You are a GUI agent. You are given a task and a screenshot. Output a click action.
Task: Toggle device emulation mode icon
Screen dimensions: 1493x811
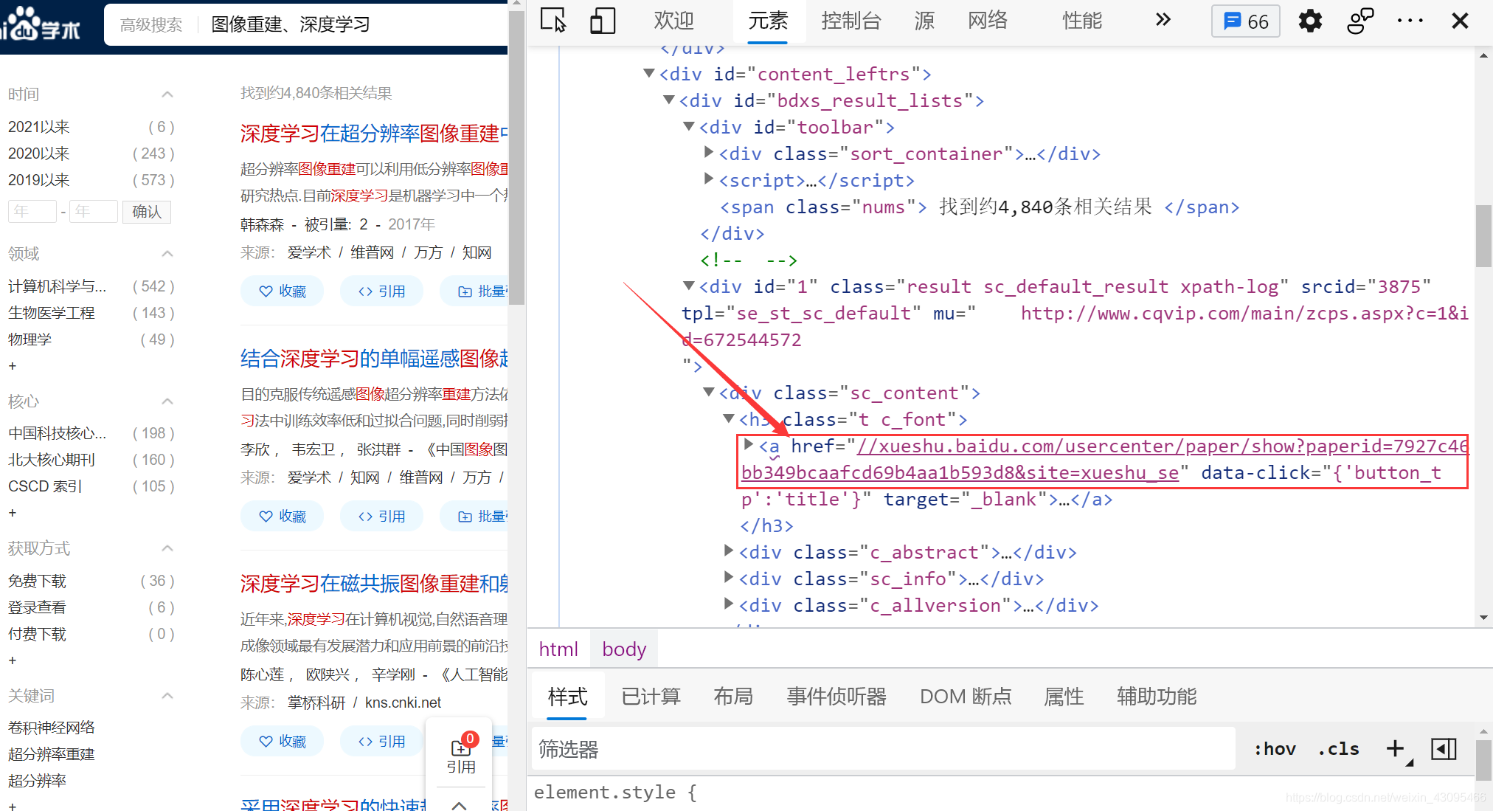tap(602, 21)
